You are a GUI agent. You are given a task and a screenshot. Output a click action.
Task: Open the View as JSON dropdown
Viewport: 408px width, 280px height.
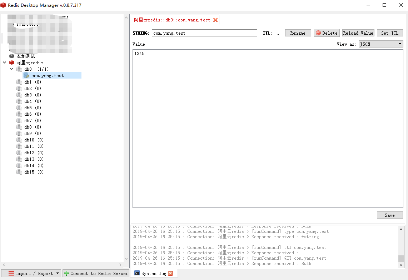(x=381, y=44)
